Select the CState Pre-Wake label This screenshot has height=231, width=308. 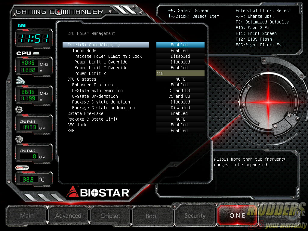pyautogui.click(x=85, y=113)
